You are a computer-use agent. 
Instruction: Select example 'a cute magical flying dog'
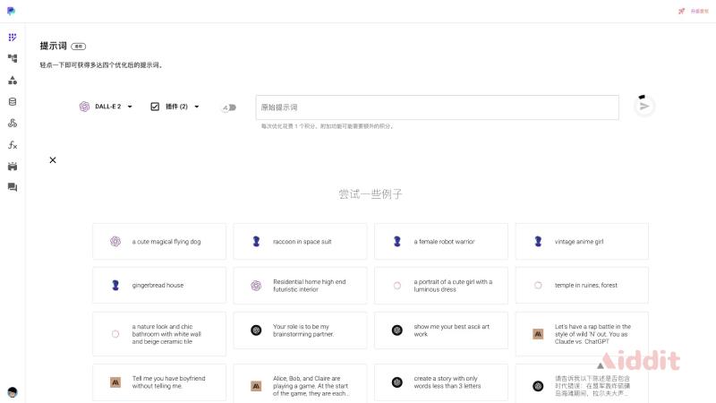(159, 241)
